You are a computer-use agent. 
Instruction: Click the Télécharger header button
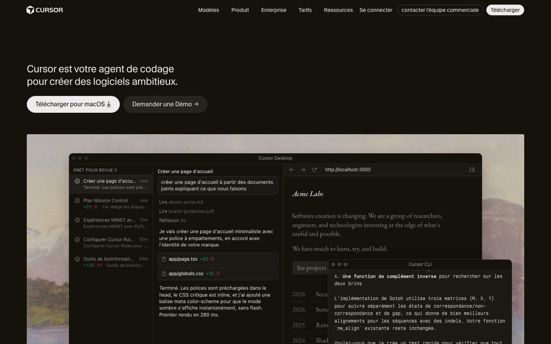(505, 10)
